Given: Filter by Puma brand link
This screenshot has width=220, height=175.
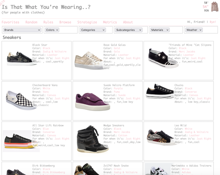Looking at the screenshot, I should click(x=117, y=92).
